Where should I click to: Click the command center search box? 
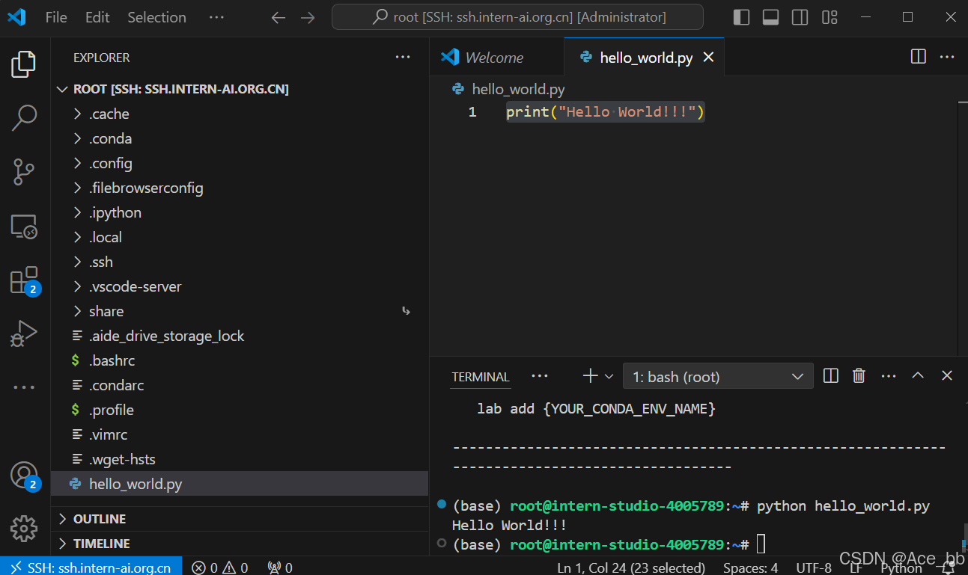click(517, 17)
